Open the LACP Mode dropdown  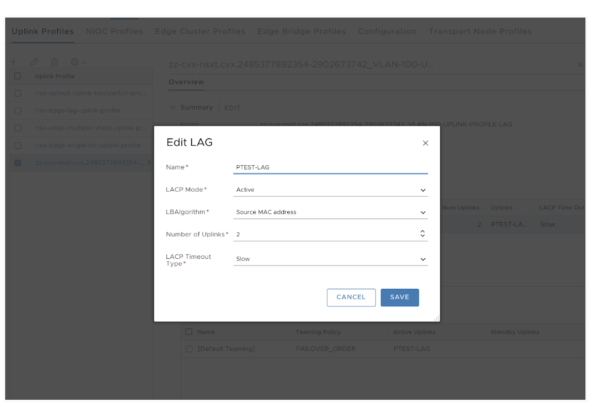click(330, 190)
